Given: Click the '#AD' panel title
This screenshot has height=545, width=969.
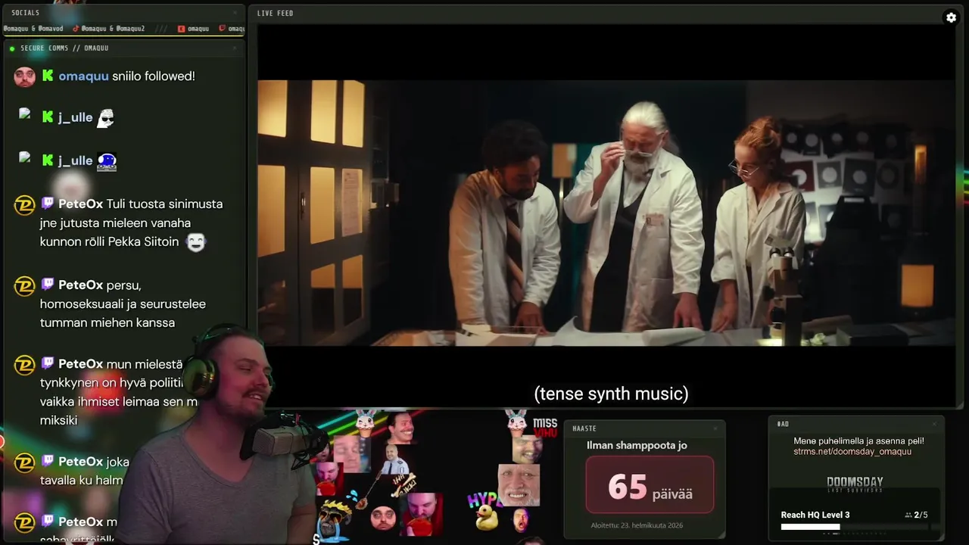Looking at the screenshot, I should point(783,424).
